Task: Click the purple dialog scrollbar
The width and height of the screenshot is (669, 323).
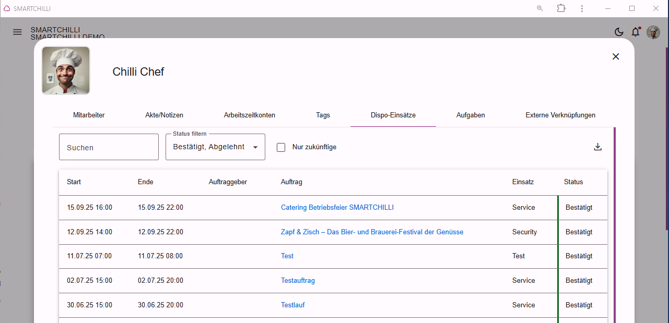Action: (x=615, y=225)
